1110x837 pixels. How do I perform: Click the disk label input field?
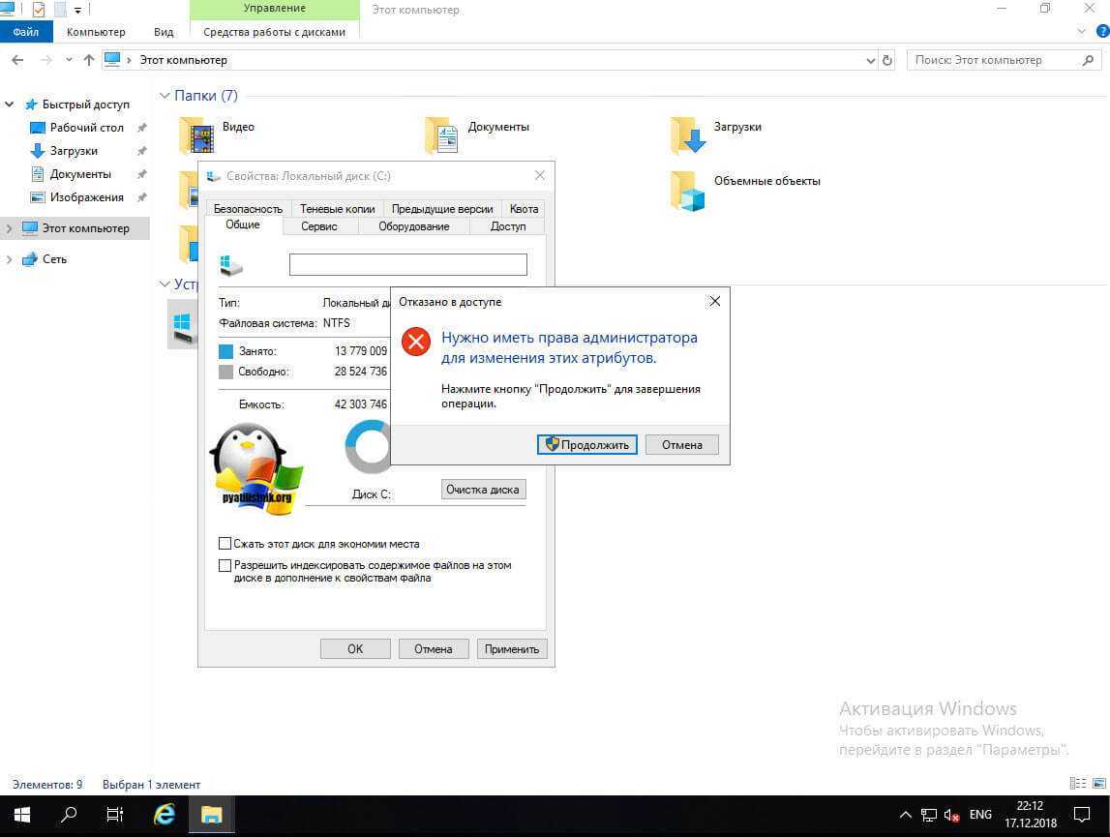tap(407, 264)
